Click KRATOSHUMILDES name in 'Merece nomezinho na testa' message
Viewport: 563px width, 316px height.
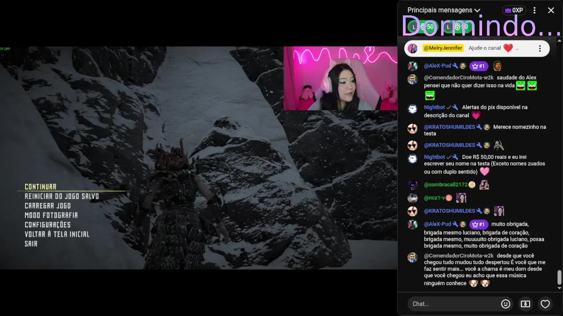pos(450,127)
